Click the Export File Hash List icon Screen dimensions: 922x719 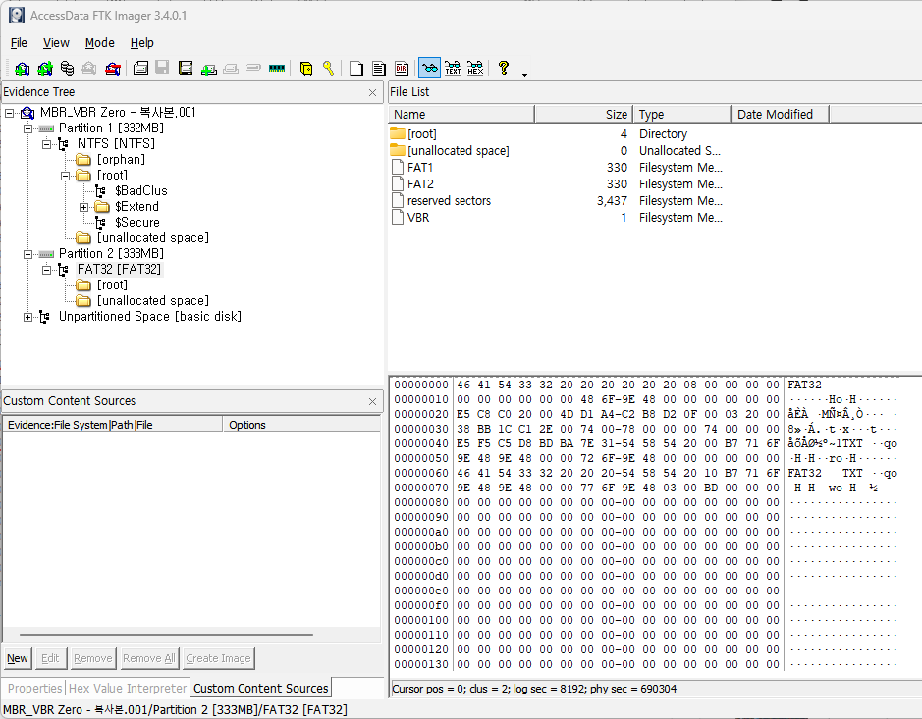pos(379,68)
